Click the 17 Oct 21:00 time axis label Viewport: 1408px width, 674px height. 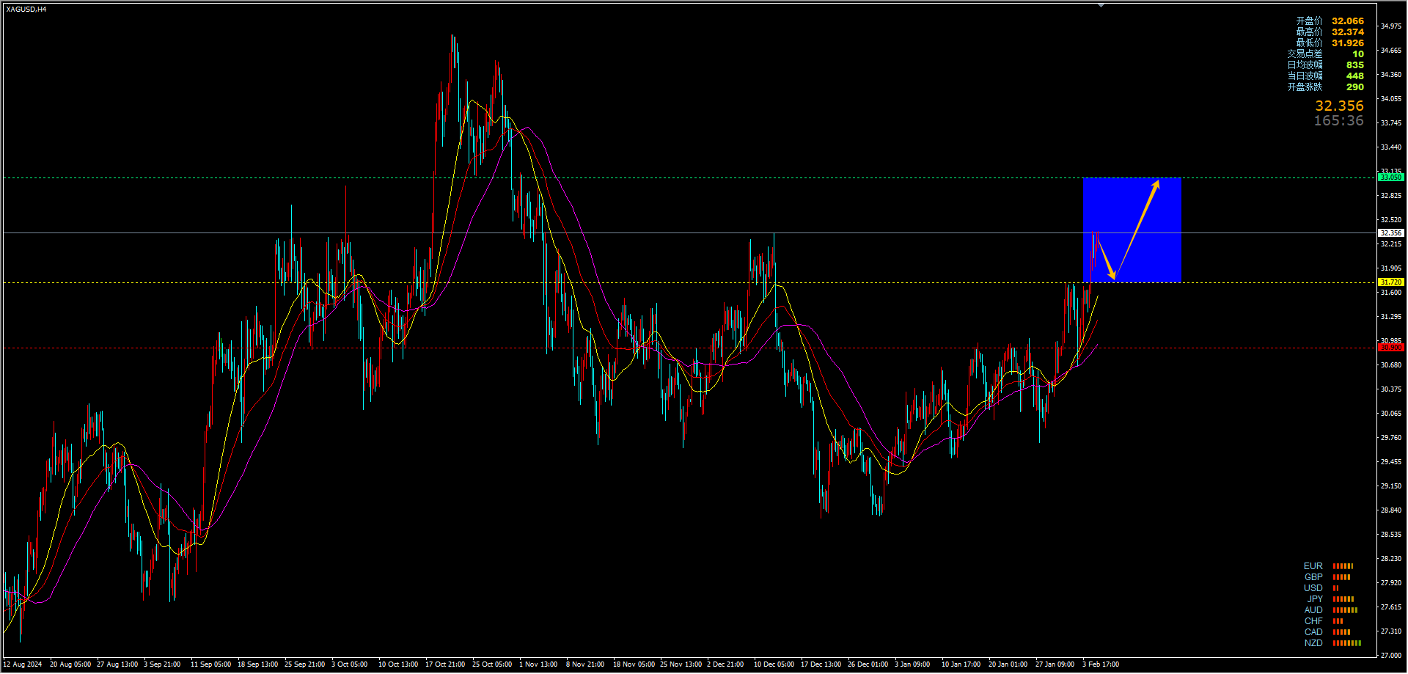445,664
